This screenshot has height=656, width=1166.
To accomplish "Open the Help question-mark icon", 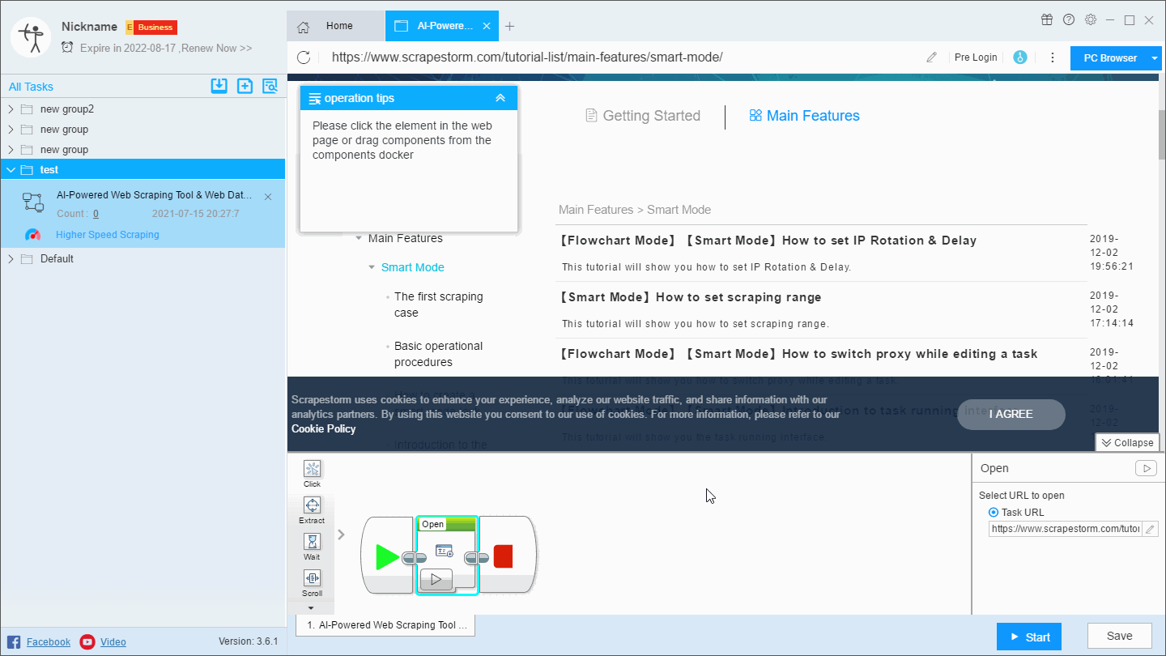I will (x=1068, y=19).
